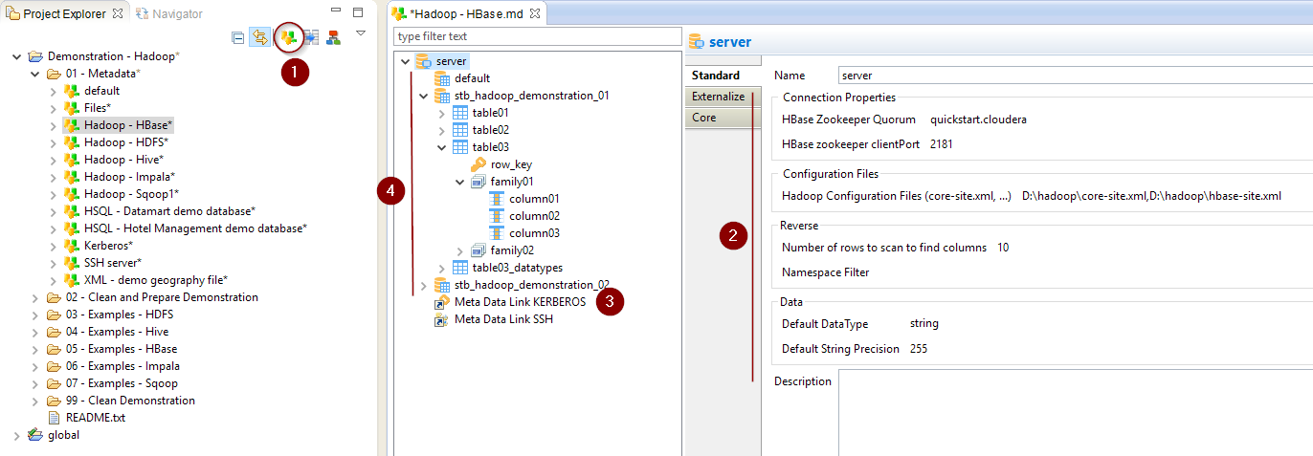Select the 04 - Examples - Hive folder label
The width and height of the screenshot is (1313, 456).
tap(117, 332)
